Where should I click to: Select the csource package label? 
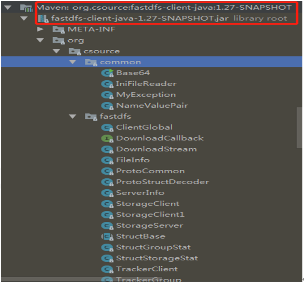(x=102, y=51)
